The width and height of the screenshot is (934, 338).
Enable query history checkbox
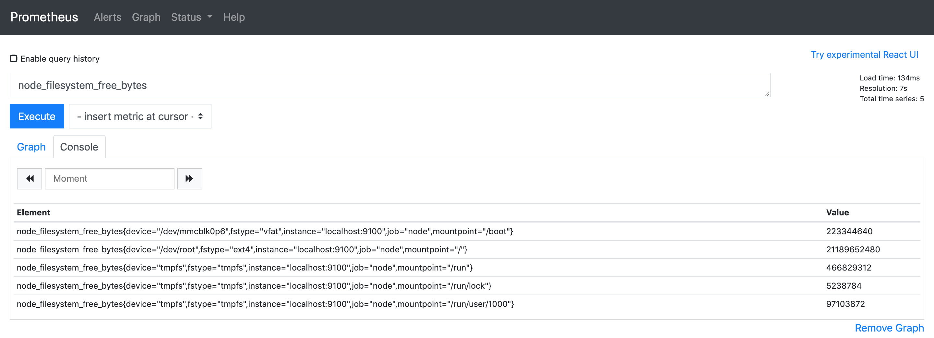point(14,59)
